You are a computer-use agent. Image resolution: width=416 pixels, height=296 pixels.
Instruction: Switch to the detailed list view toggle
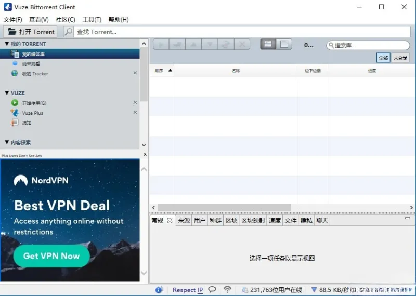[268, 44]
